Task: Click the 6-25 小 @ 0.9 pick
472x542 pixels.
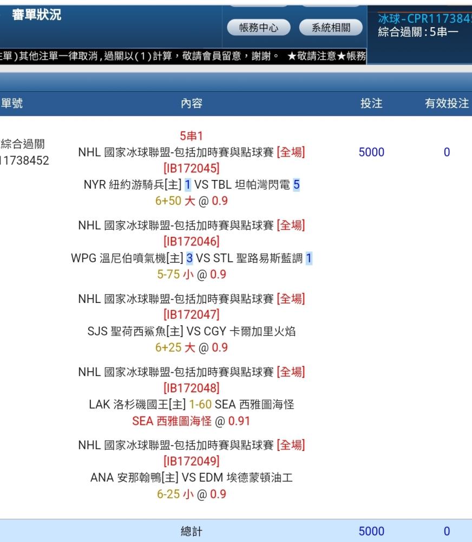Action: point(192,494)
